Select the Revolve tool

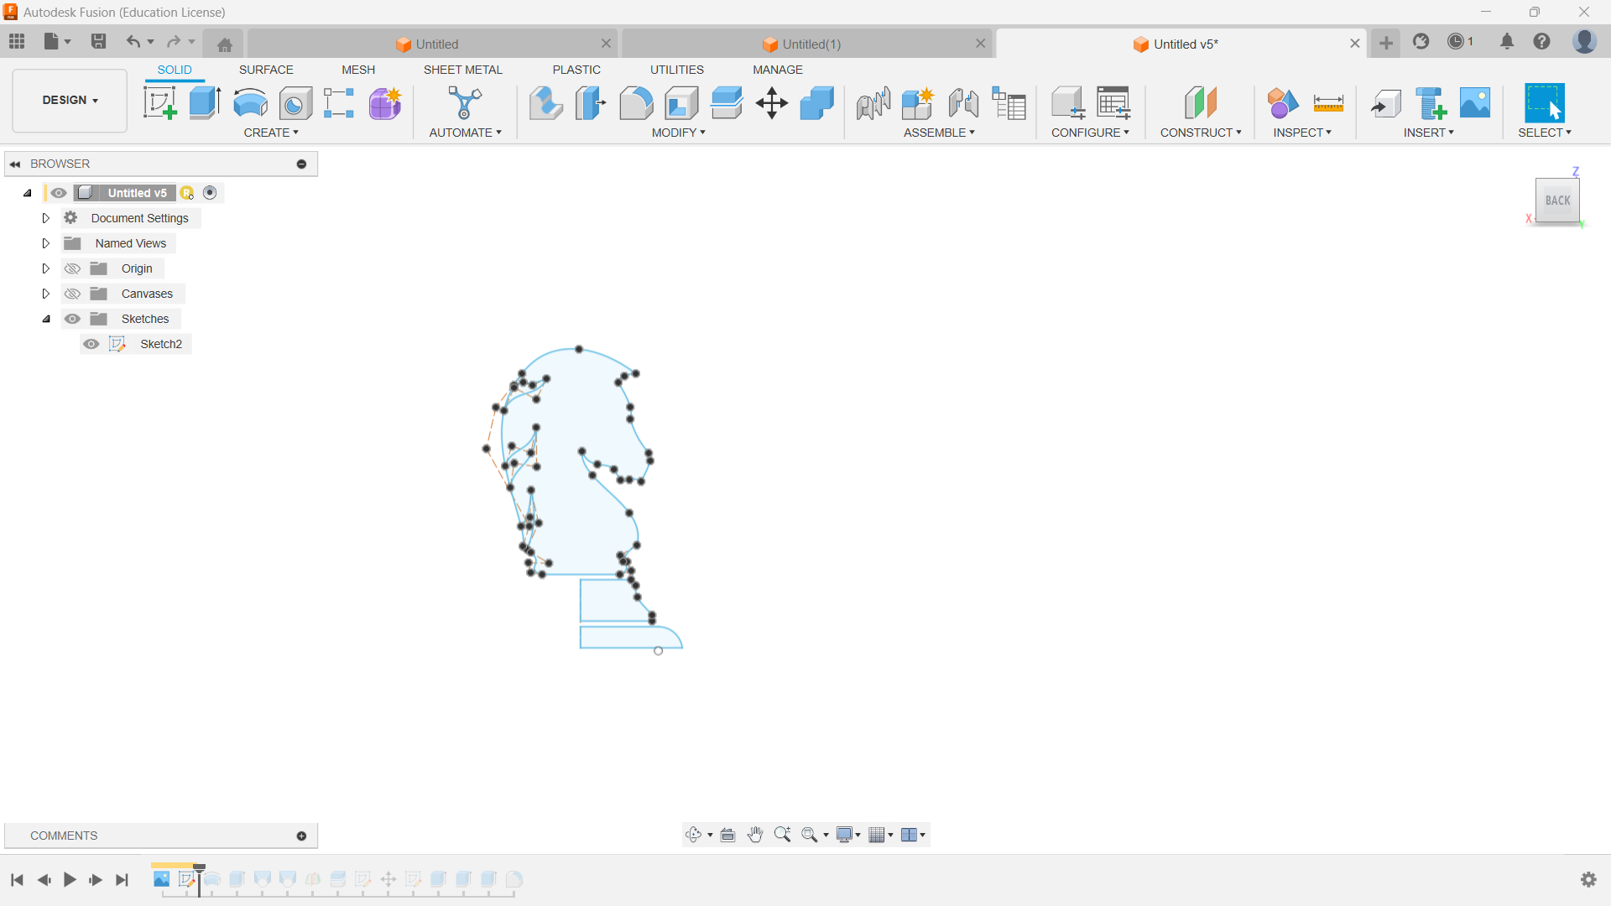click(250, 103)
